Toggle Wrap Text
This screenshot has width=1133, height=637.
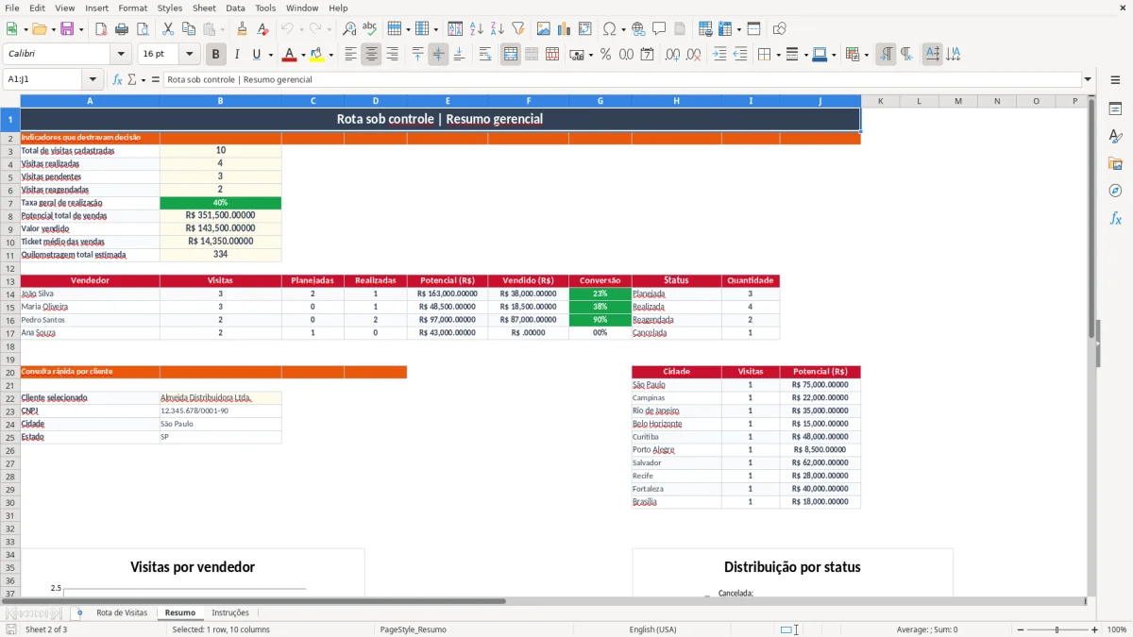485,55
